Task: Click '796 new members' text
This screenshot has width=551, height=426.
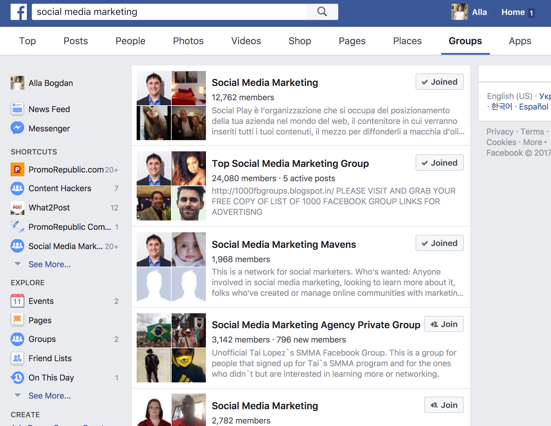Action: point(311,340)
